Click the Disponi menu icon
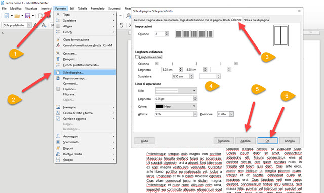This screenshot has width=324, height=193. (x=58, y=148)
